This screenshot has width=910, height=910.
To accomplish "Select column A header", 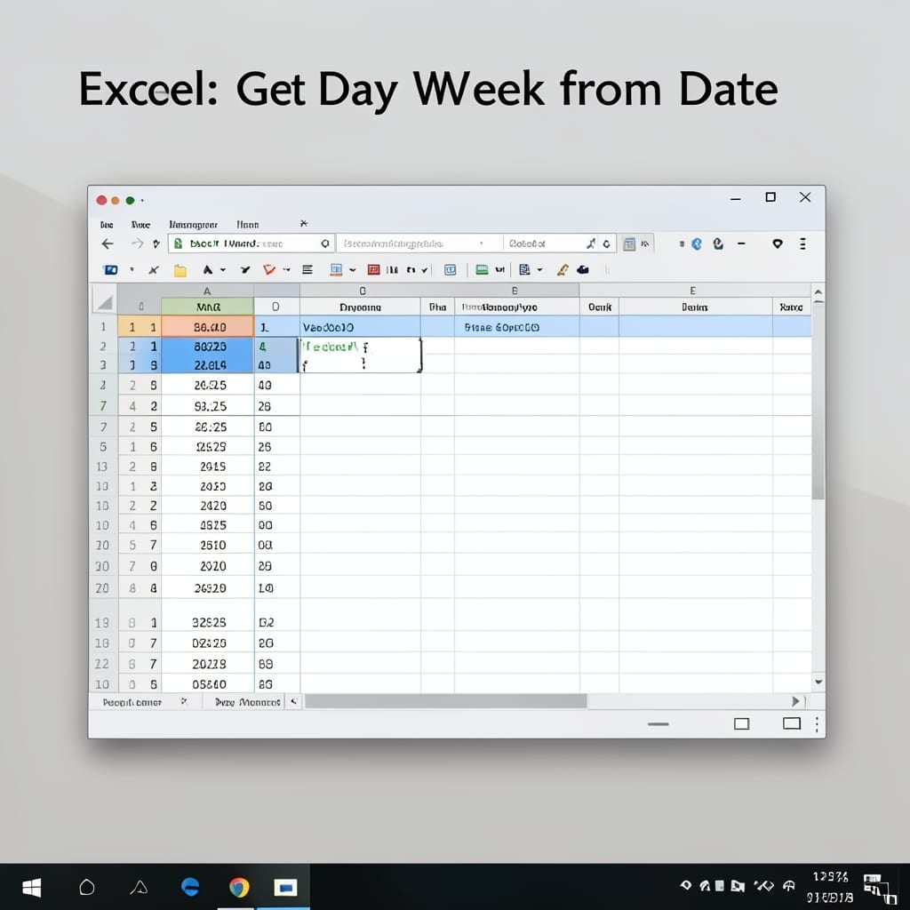I will (x=207, y=291).
